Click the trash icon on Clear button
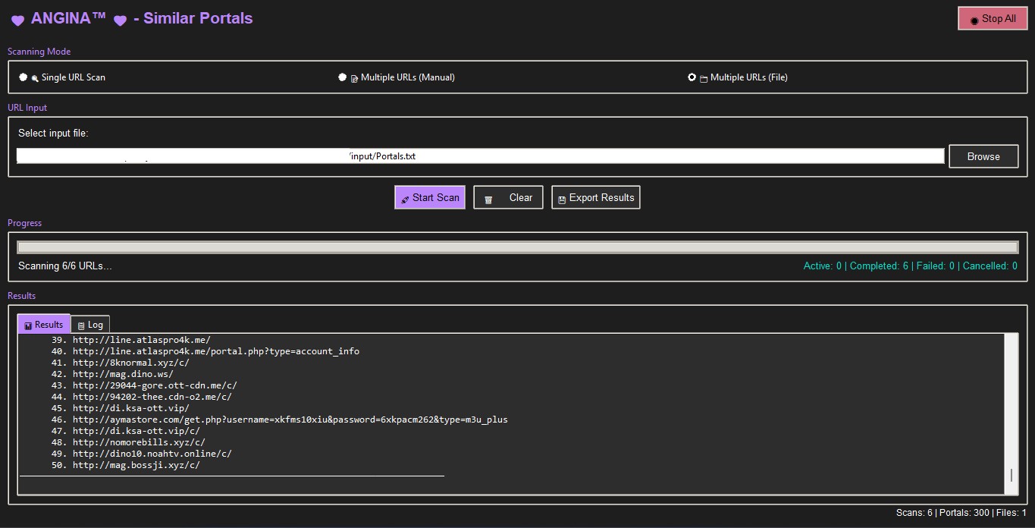Image resolution: width=1035 pixels, height=528 pixels. [x=488, y=200]
